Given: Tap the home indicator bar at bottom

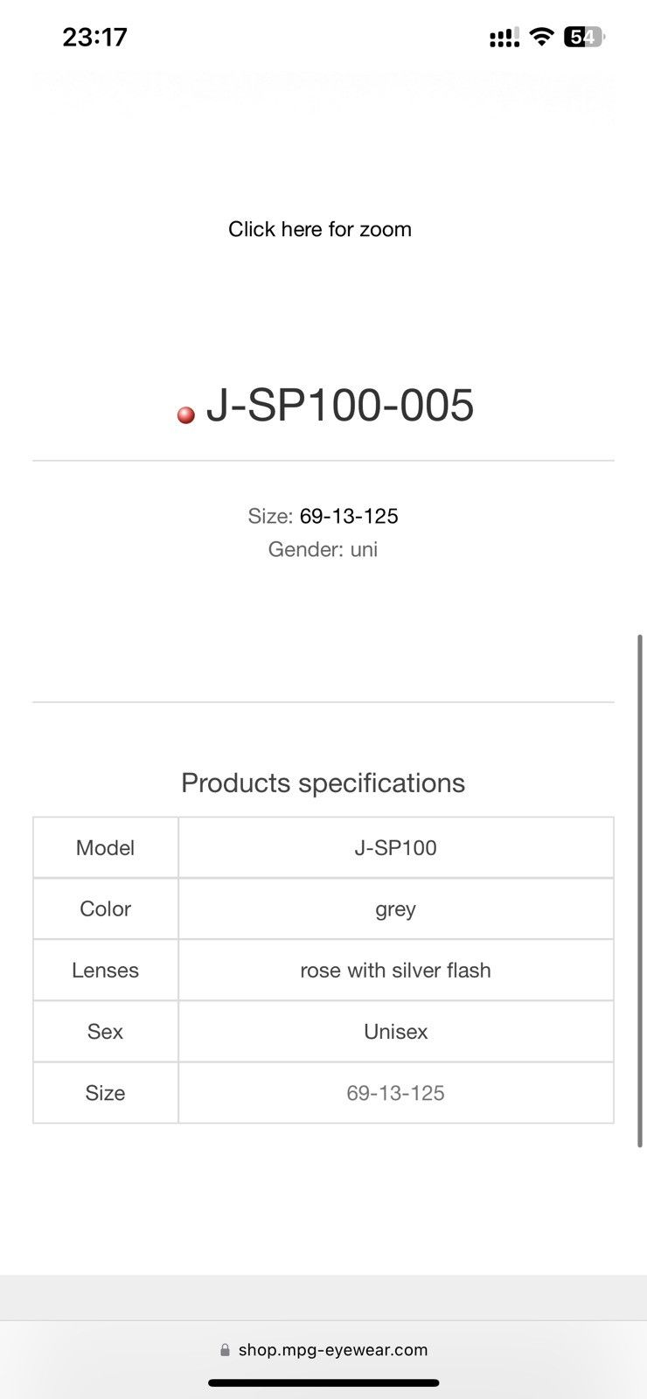Looking at the screenshot, I should click(x=323, y=1383).
